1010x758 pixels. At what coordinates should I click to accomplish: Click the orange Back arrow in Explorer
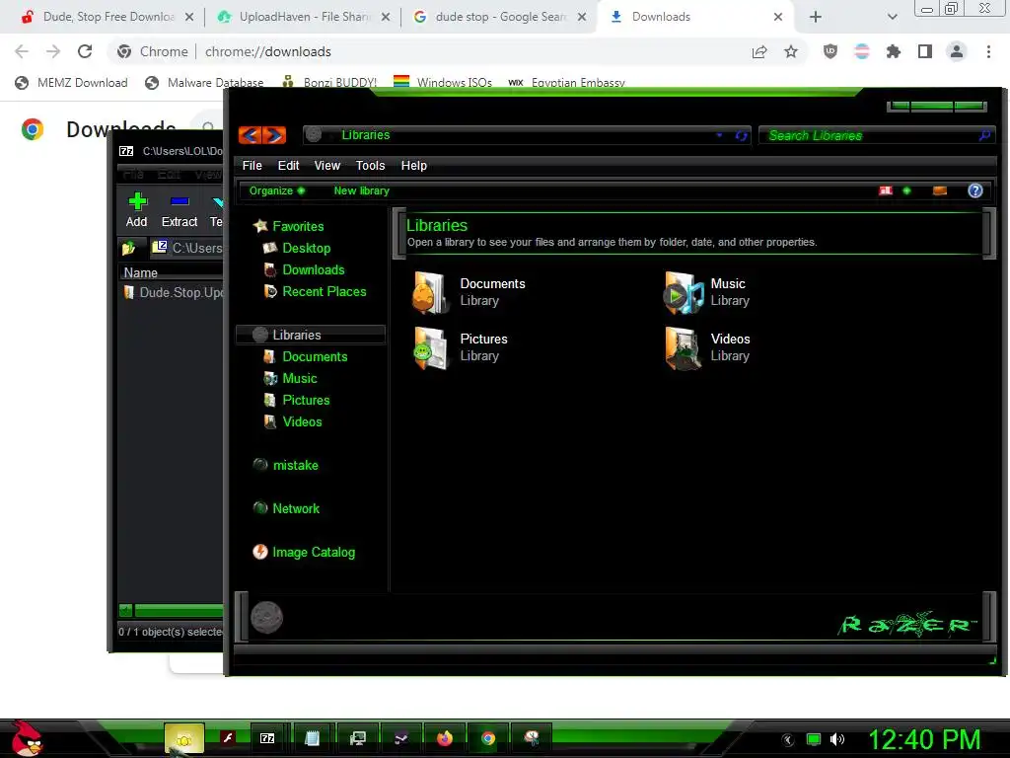pyautogui.click(x=250, y=134)
